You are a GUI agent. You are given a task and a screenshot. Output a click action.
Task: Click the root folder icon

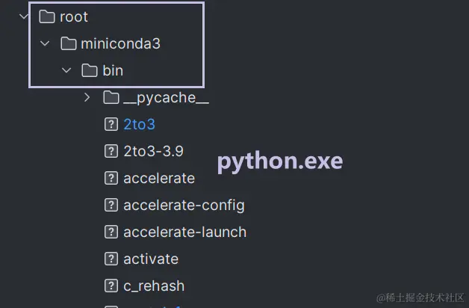47,16
